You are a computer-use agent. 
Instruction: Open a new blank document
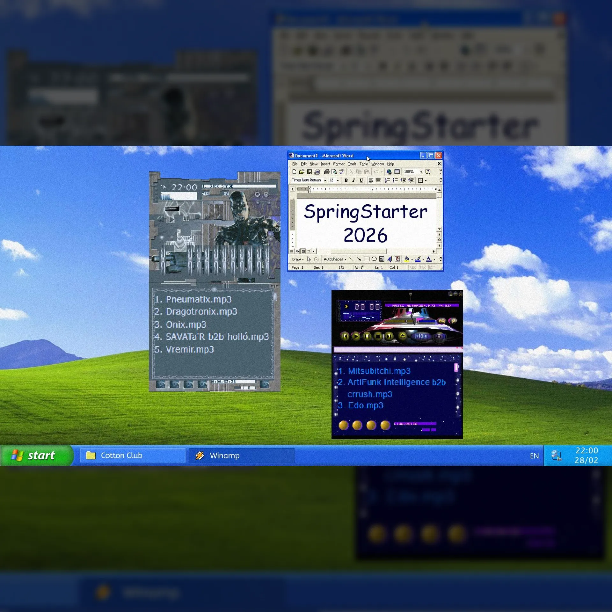[294, 172]
